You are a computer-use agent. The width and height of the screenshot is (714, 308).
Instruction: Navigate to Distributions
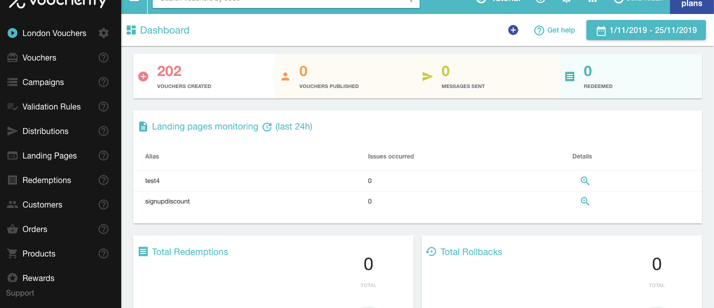click(x=45, y=131)
